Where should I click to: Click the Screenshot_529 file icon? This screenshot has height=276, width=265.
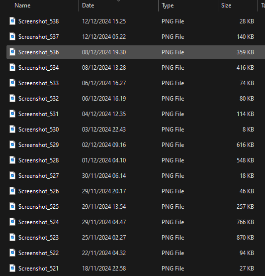tap(12, 144)
